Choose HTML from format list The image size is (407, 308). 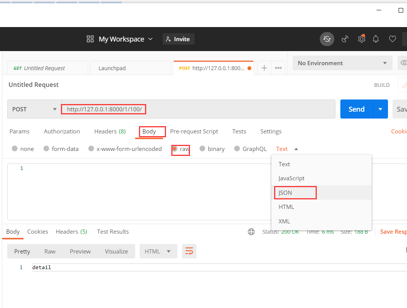(x=321, y=207)
